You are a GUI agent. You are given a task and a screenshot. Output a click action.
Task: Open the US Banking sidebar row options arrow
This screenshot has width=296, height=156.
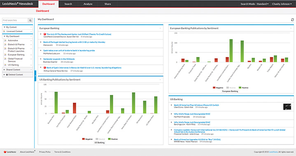[x=31, y=65]
